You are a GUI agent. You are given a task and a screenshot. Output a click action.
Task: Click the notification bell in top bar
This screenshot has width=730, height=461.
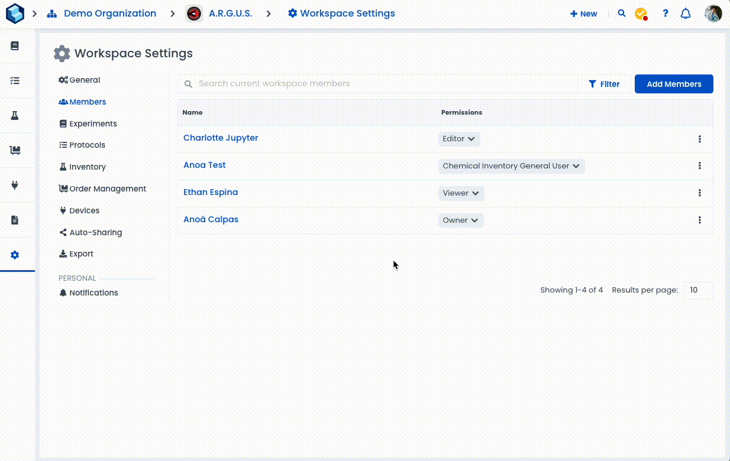[686, 14]
